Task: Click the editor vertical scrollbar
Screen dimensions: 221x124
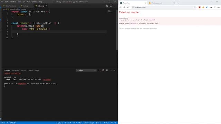Action: tap(117, 30)
